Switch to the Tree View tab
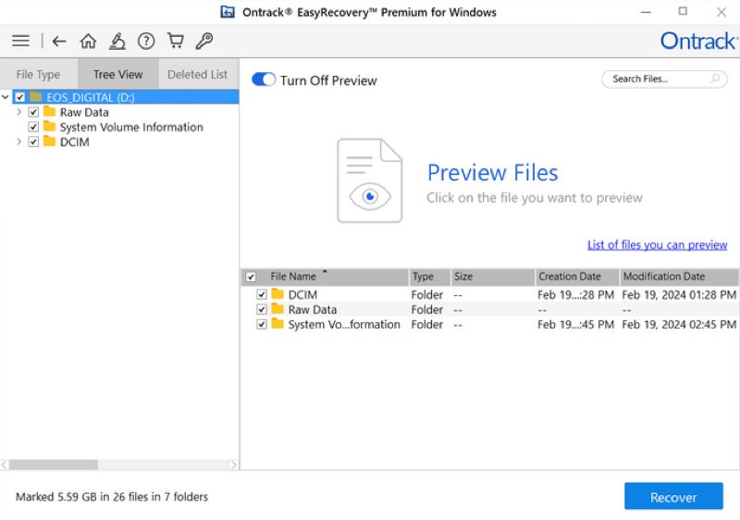The image size is (740, 520). (x=118, y=74)
